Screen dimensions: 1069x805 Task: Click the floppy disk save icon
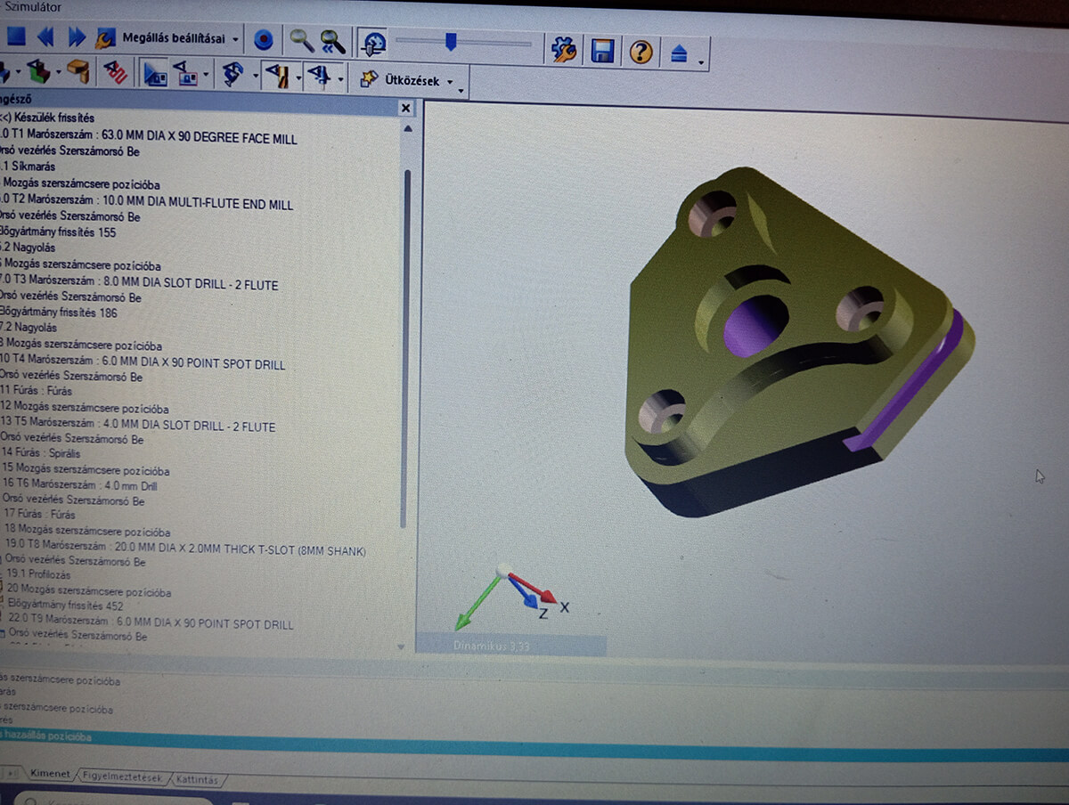[602, 50]
